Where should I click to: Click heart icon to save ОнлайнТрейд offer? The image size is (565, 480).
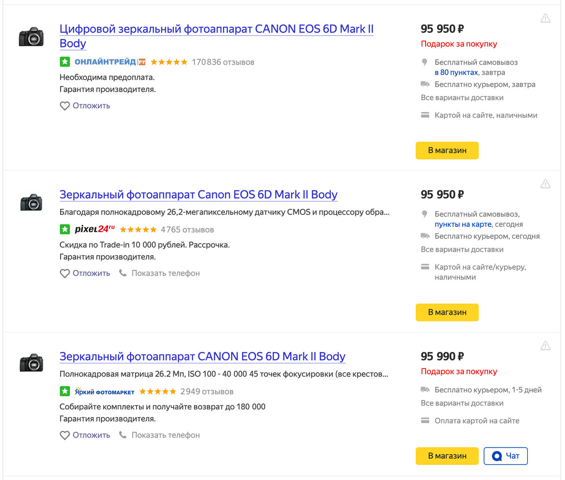(65, 106)
